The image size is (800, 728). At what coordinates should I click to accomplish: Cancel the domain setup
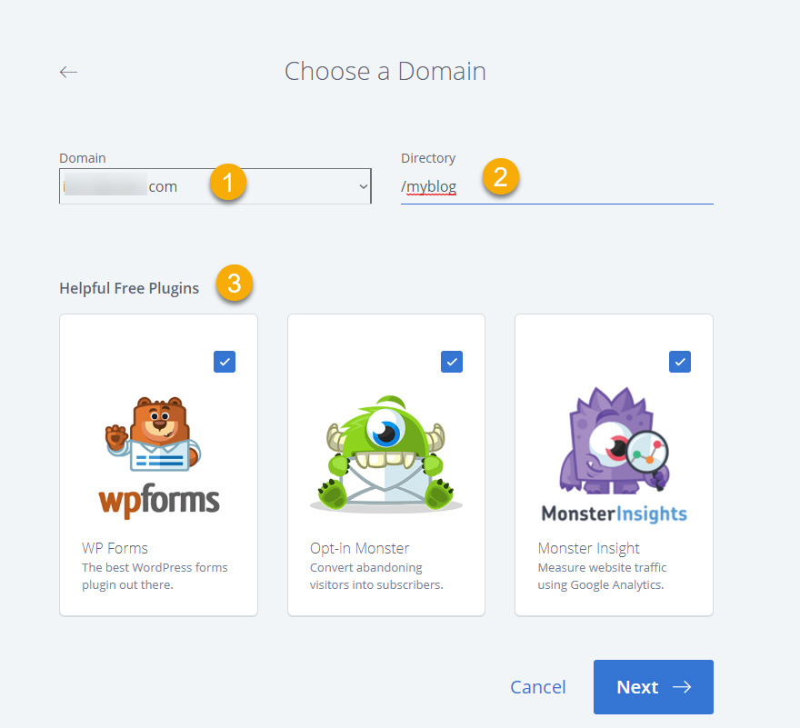[x=537, y=687]
